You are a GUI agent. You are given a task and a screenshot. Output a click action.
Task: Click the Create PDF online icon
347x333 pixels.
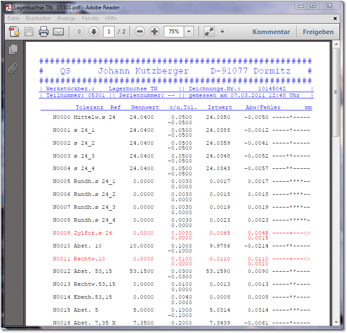click(14, 32)
